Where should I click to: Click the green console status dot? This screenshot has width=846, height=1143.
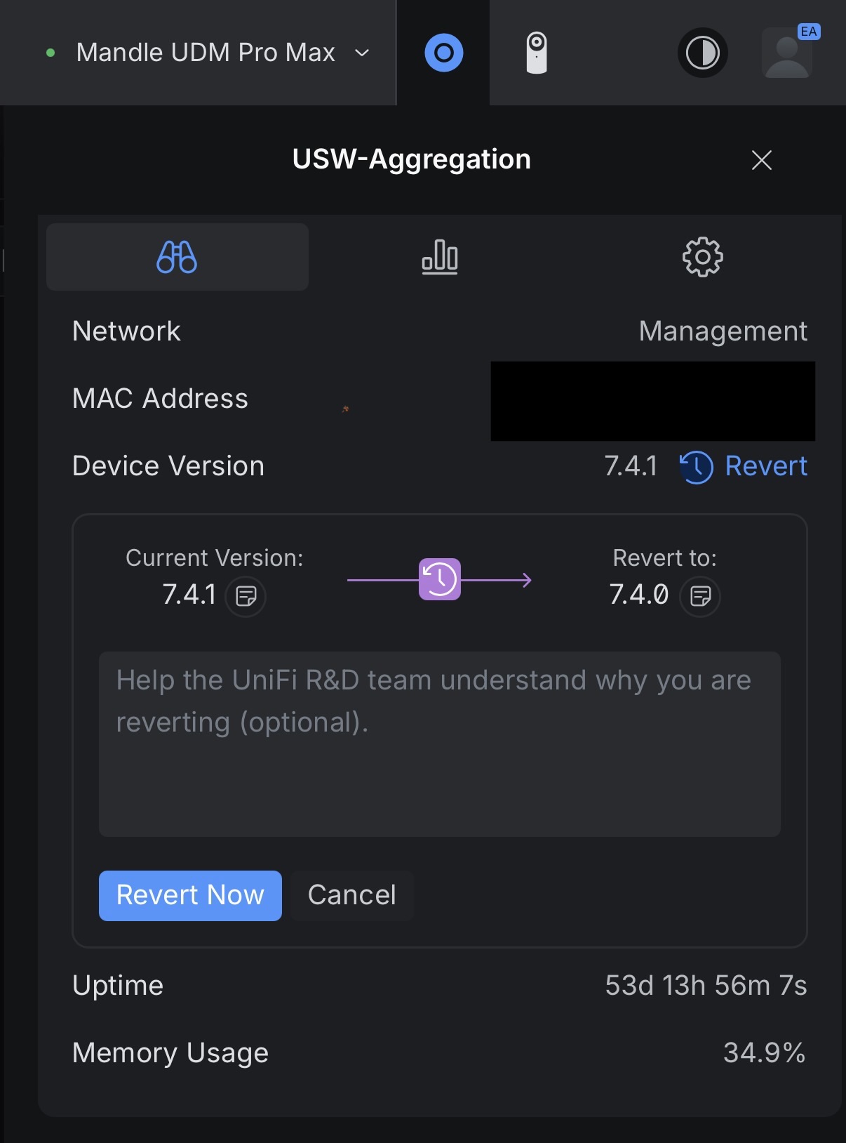pyautogui.click(x=51, y=53)
